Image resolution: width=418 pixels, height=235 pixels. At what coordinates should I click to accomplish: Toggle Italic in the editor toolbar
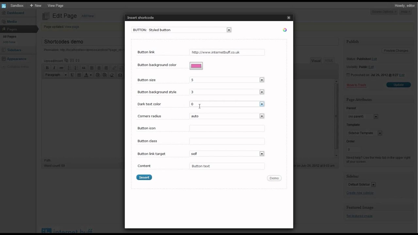54,68
